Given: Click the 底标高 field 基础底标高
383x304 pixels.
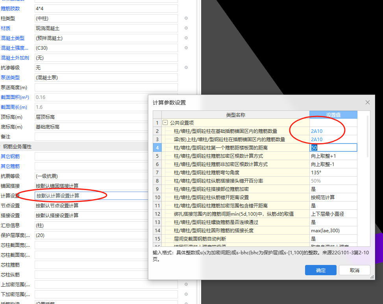Looking at the screenshot, I should click(92, 127).
